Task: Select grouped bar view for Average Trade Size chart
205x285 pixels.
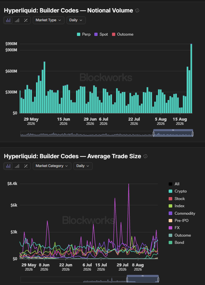Action: (17, 166)
